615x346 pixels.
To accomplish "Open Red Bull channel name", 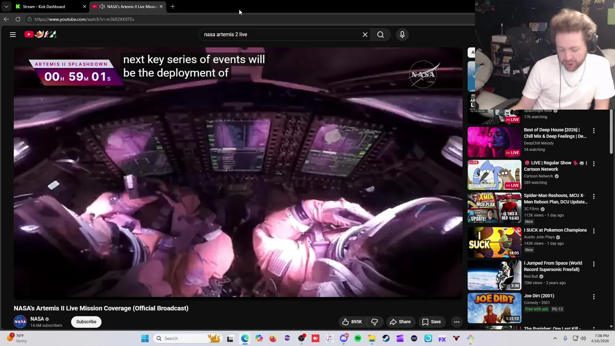I will tap(531, 277).
